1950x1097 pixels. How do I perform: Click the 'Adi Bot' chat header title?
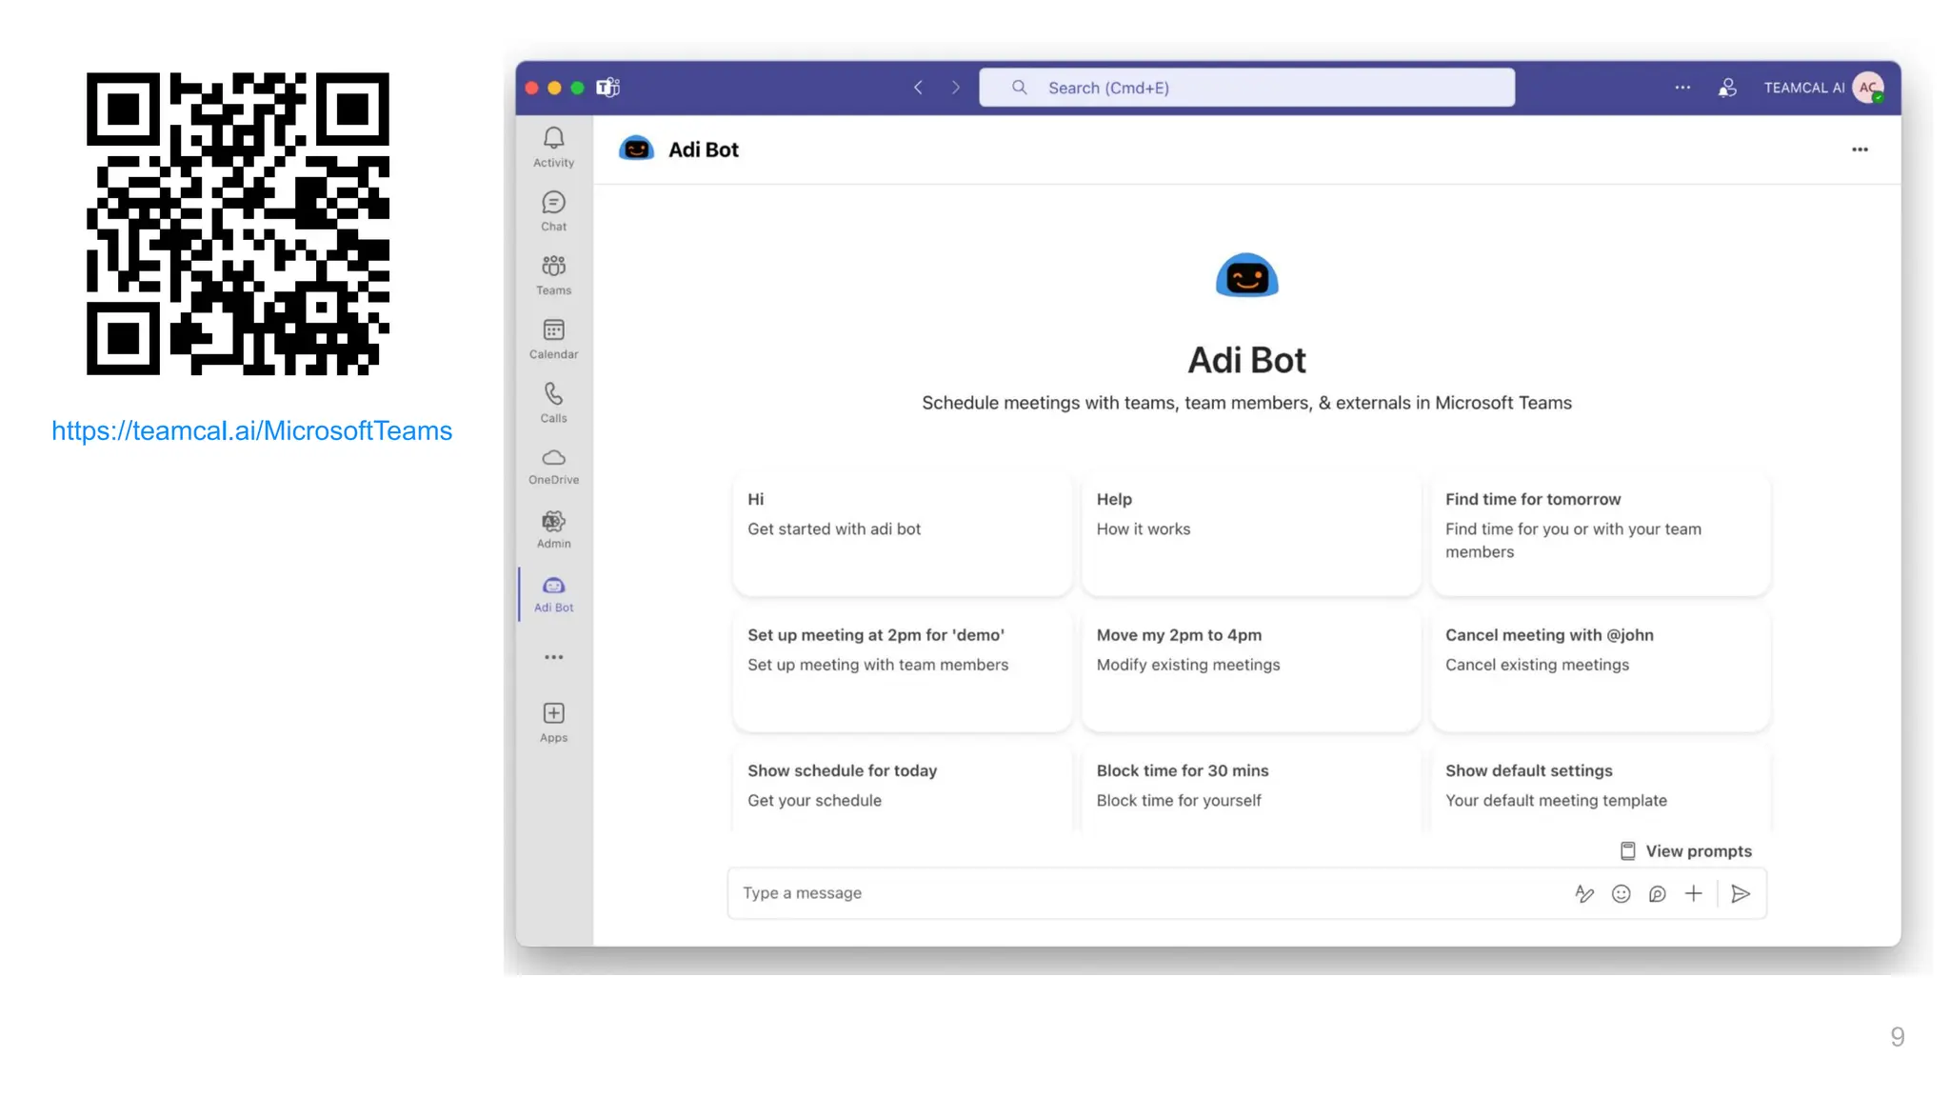(703, 150)
